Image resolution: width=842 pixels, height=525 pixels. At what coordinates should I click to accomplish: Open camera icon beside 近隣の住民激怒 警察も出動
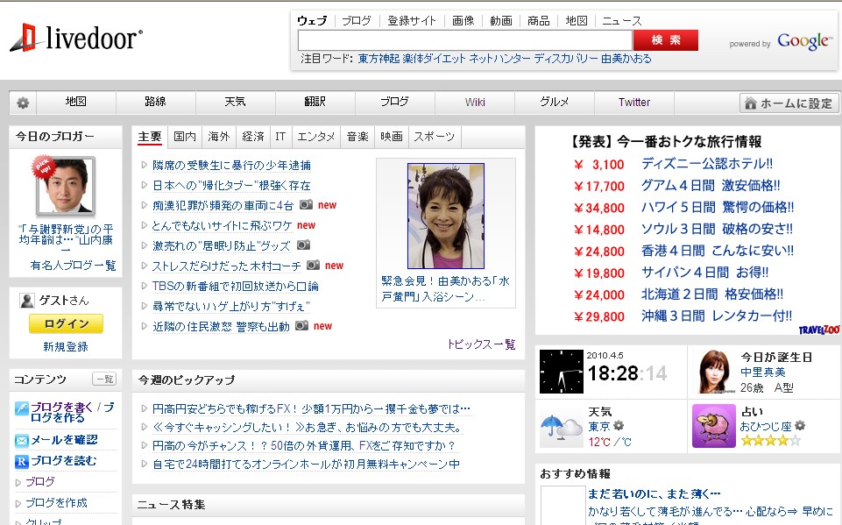pyautogui.click(x=301, y=326)
